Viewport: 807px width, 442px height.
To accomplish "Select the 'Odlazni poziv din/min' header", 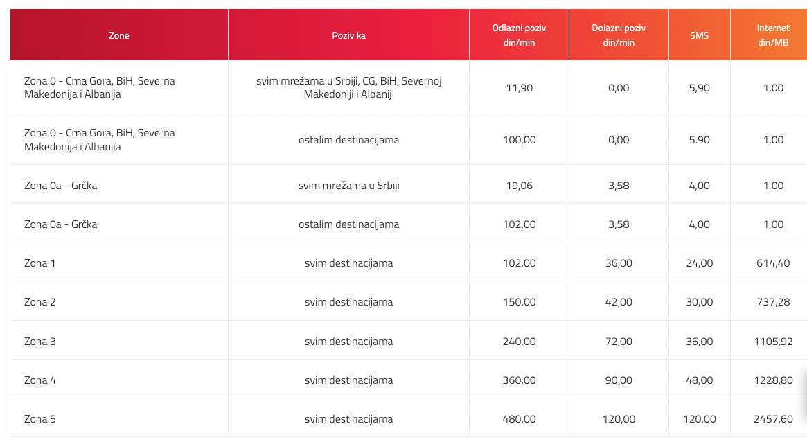I will (519, 35).
